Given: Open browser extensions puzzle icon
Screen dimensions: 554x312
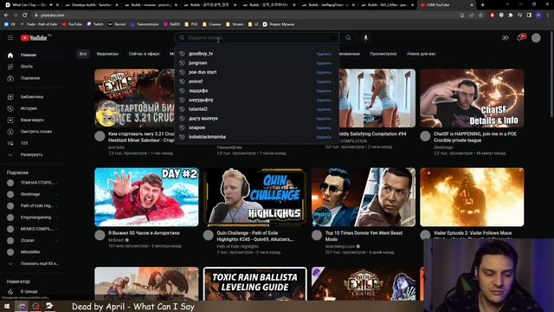Looking at the screenshot, I should [511, 16].
